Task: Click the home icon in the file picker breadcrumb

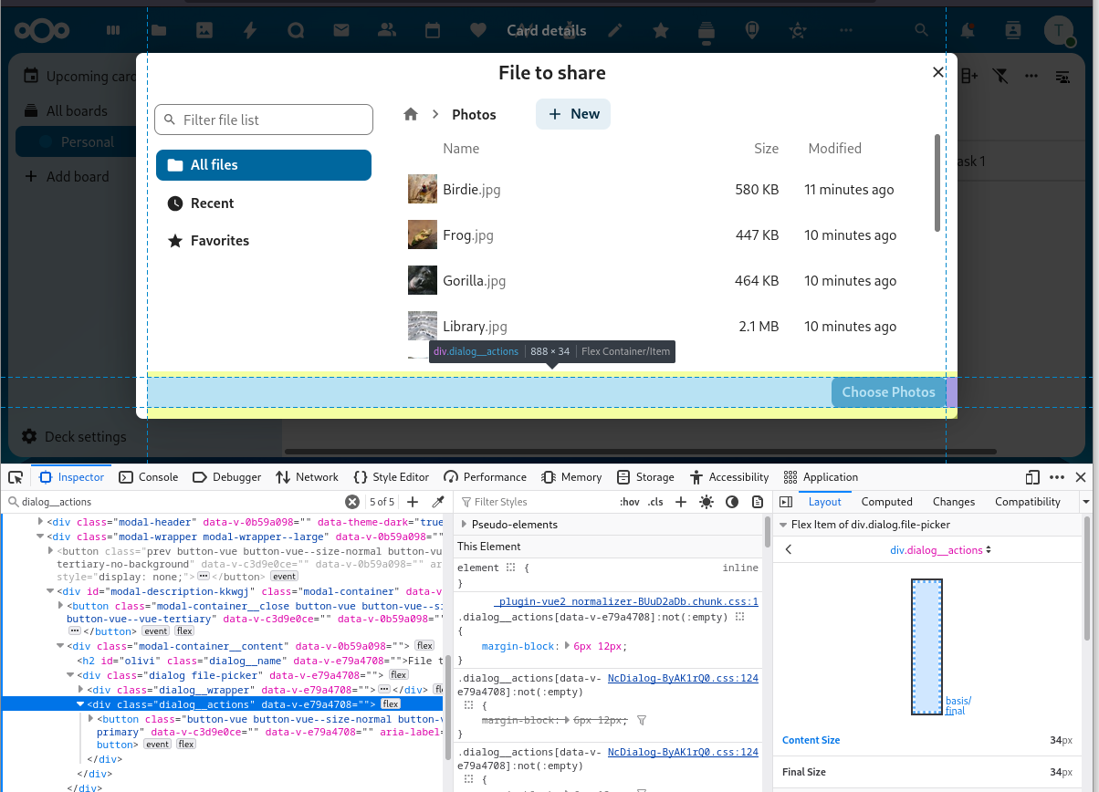Action: (x=411, y=114)
